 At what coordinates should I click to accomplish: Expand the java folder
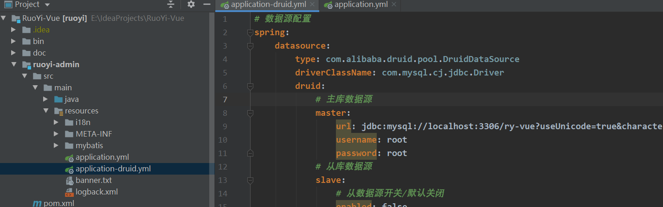tap(46, 99)
